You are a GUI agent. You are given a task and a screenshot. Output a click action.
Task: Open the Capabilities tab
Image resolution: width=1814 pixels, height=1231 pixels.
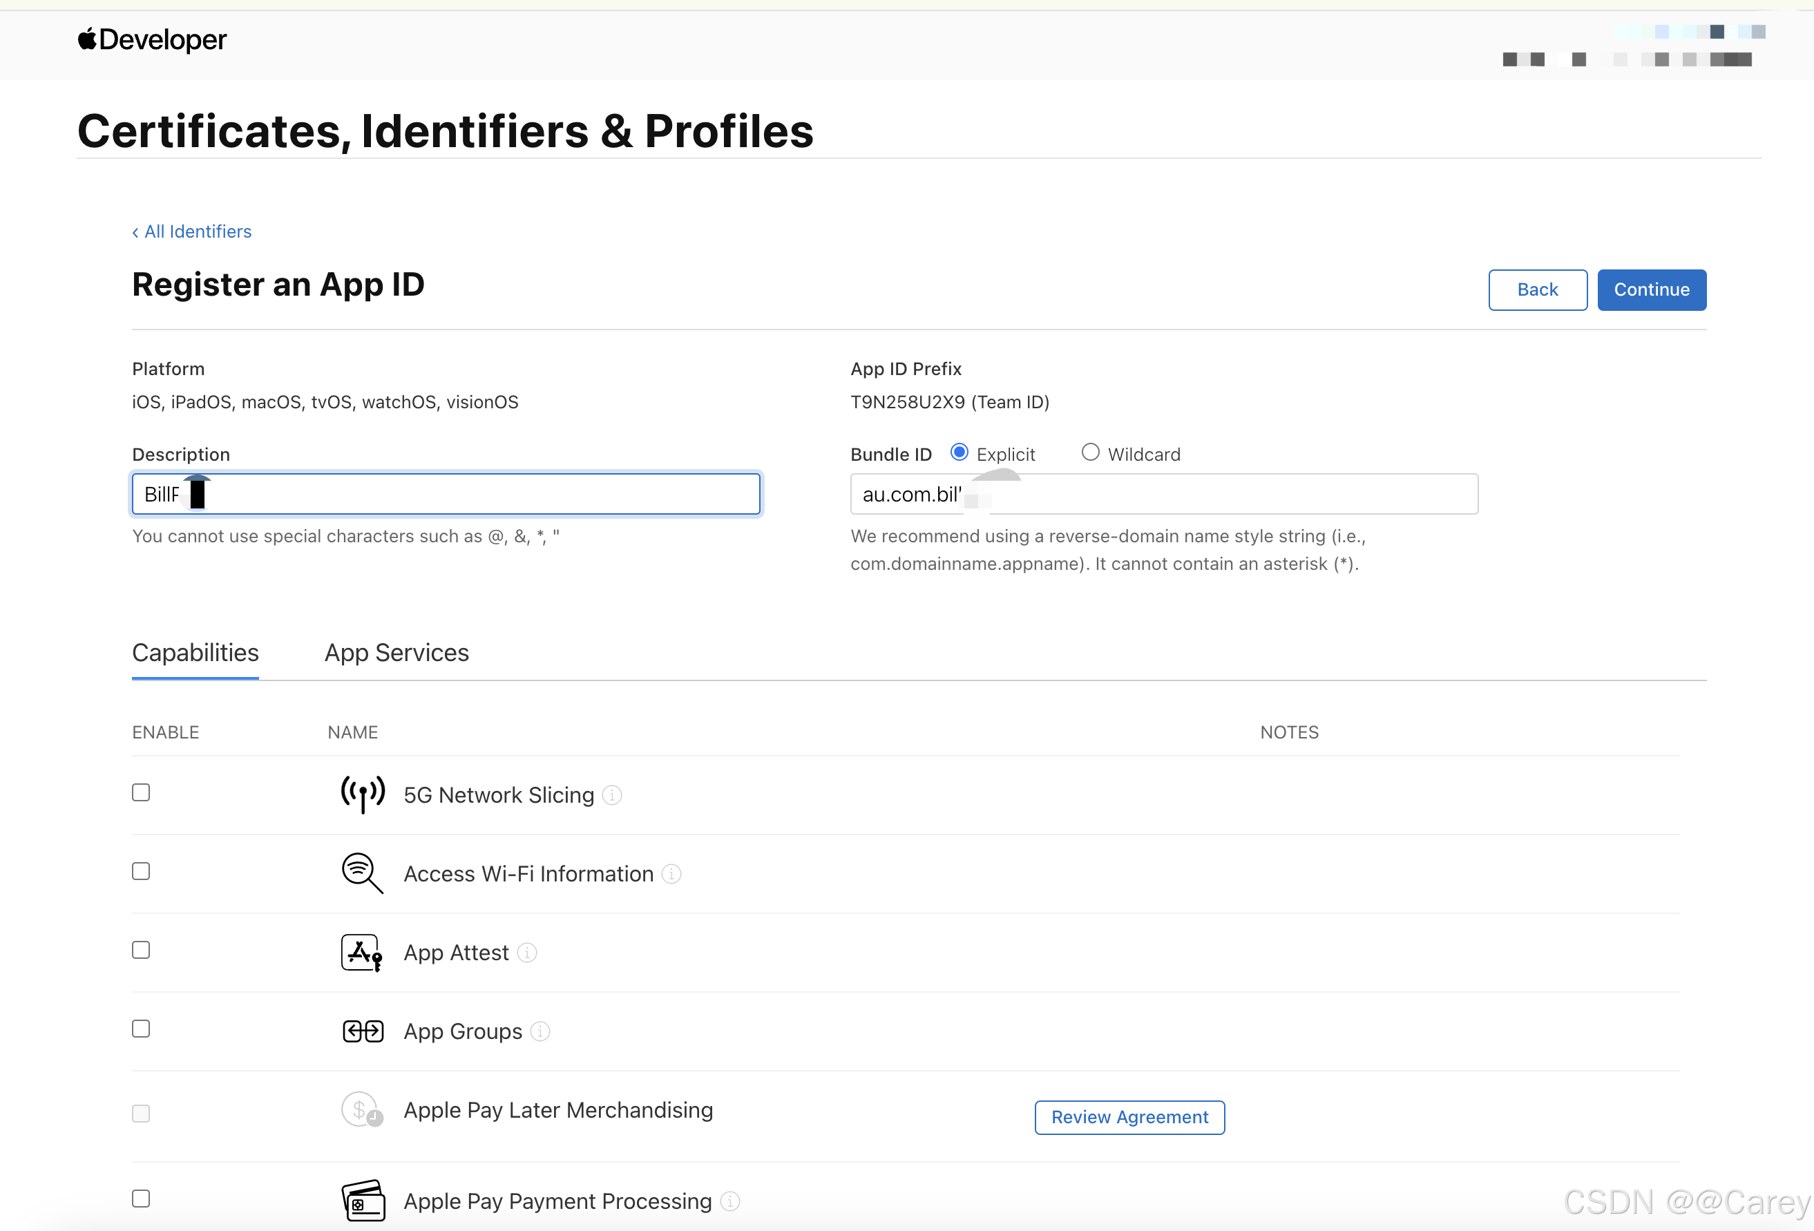tap(195, 653)
